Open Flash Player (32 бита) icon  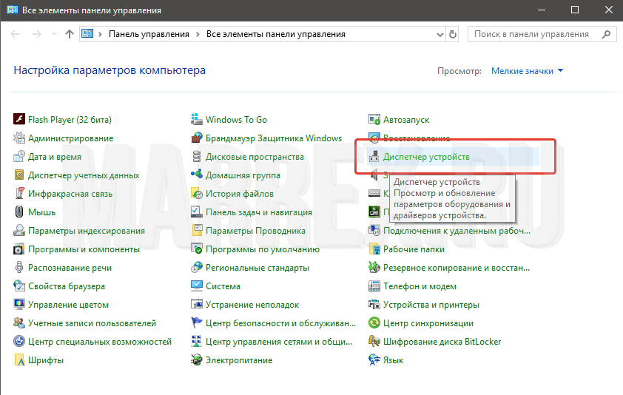pyautogui.click(x=19, y=119)
